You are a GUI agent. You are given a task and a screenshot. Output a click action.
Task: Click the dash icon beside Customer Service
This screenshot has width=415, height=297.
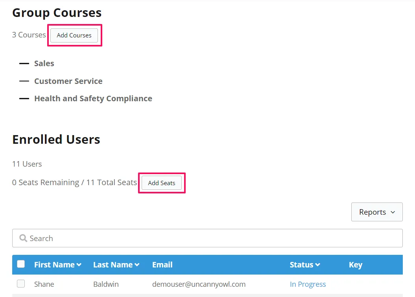(x=24, y=81)
